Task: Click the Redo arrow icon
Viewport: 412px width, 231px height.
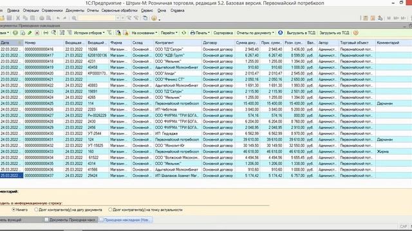Action: (x=64, y=18)
